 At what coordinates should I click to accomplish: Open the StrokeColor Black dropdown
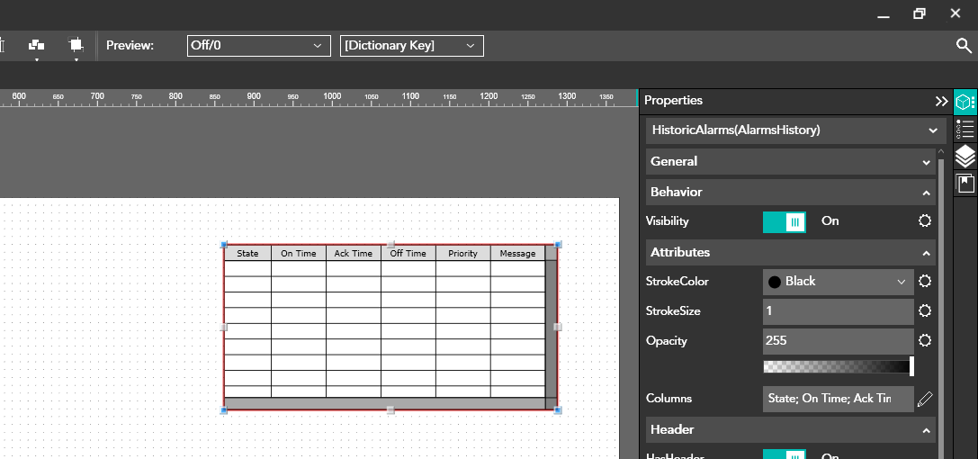coord(838,282)
